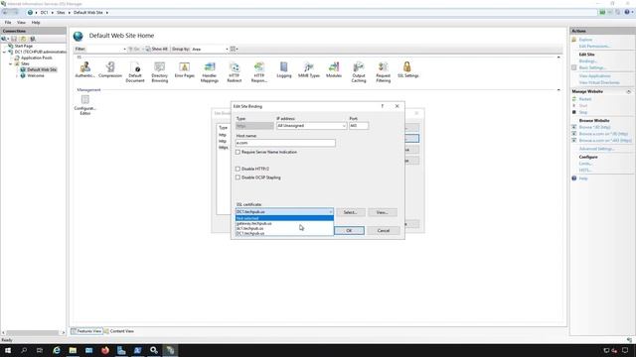Click the View... certificate button
Viewport: 636px width, 357px height.
click(x=382, y=212)
